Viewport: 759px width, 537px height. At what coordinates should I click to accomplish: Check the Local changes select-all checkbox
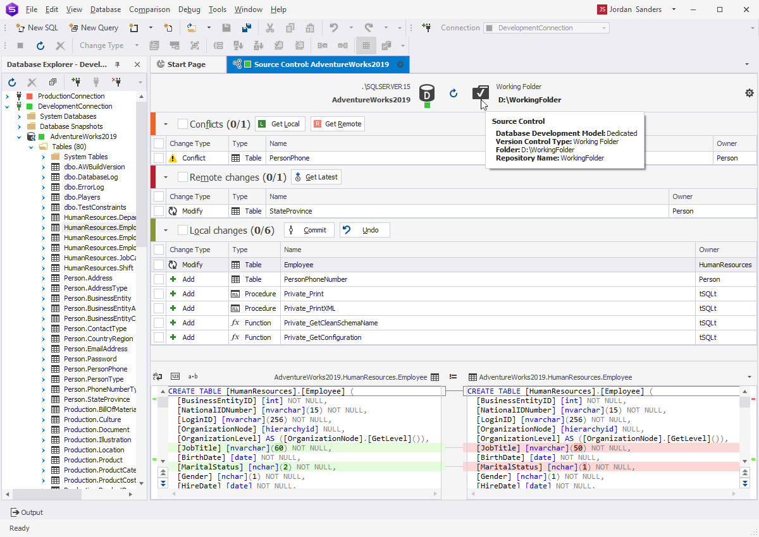click(183, 230)
